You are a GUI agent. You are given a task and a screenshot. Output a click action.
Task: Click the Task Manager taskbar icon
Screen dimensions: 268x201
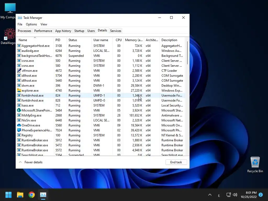click(x=43, y=195)
